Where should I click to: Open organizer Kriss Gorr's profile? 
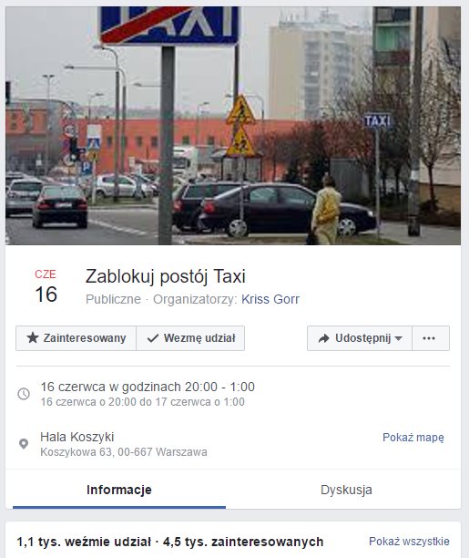270,299
